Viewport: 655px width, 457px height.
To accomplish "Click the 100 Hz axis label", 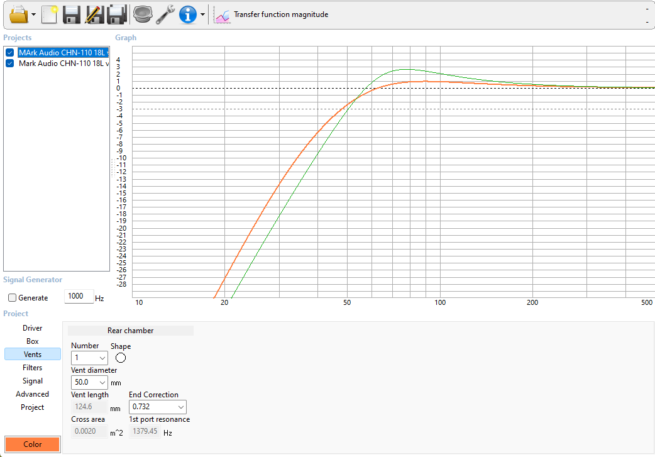I will point(440,302).
